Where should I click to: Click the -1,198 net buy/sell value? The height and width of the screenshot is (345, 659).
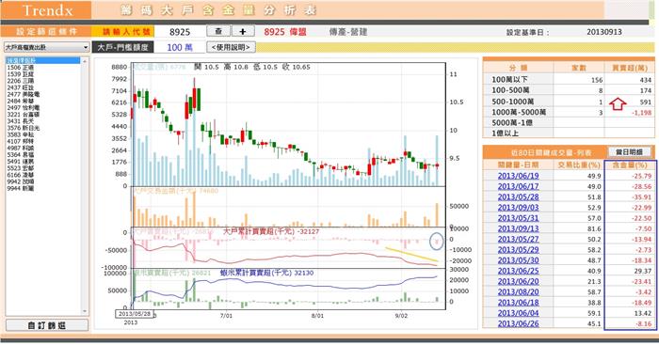641,113
